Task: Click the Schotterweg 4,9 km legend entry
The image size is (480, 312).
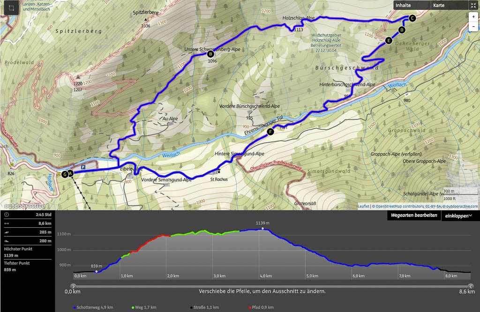Action: [93, 307]
